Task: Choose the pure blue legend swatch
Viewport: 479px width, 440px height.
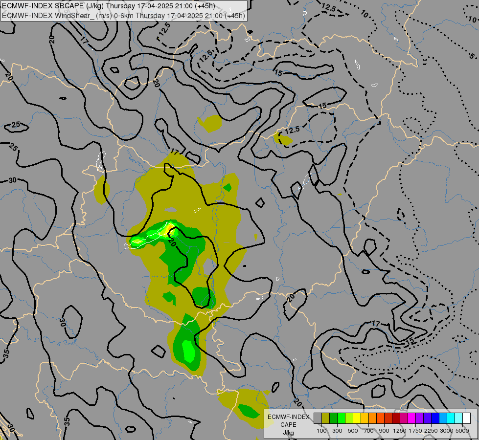Action: pyautogui.click(x=435, y=418)
